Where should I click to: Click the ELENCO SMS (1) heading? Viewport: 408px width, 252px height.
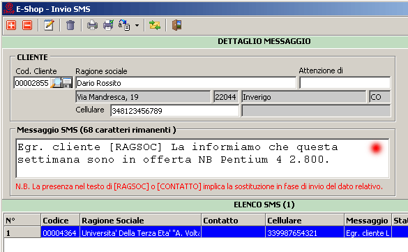pos(264,205)
